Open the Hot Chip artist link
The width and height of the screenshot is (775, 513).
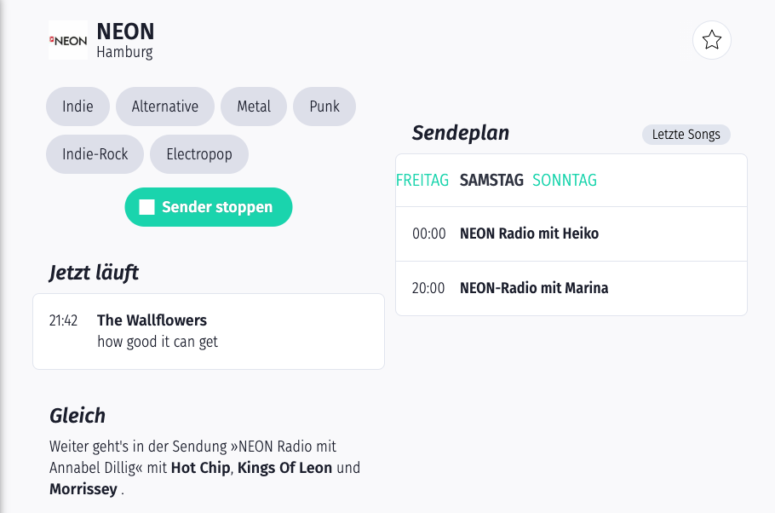tap(200, 468)
